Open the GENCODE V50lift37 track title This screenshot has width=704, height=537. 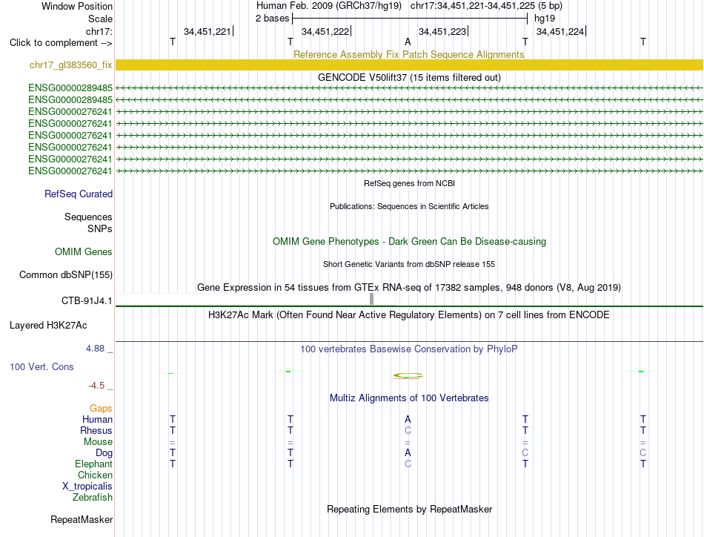pyautogui.click(x=409, y=77)
